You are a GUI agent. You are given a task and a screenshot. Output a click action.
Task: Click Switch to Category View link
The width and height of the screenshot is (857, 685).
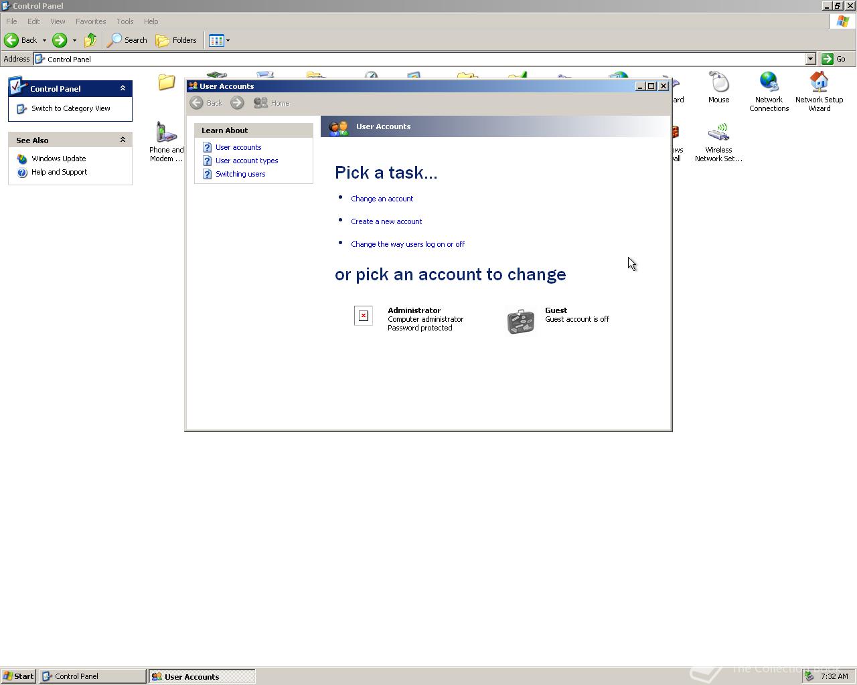point(70,108)
